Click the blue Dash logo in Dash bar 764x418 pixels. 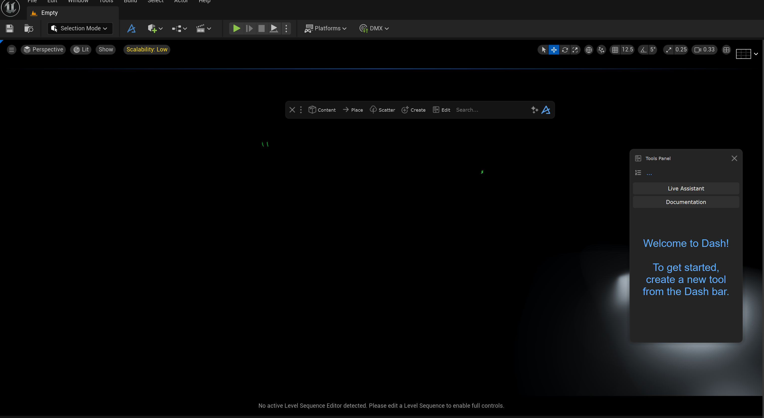coord(546,110)
